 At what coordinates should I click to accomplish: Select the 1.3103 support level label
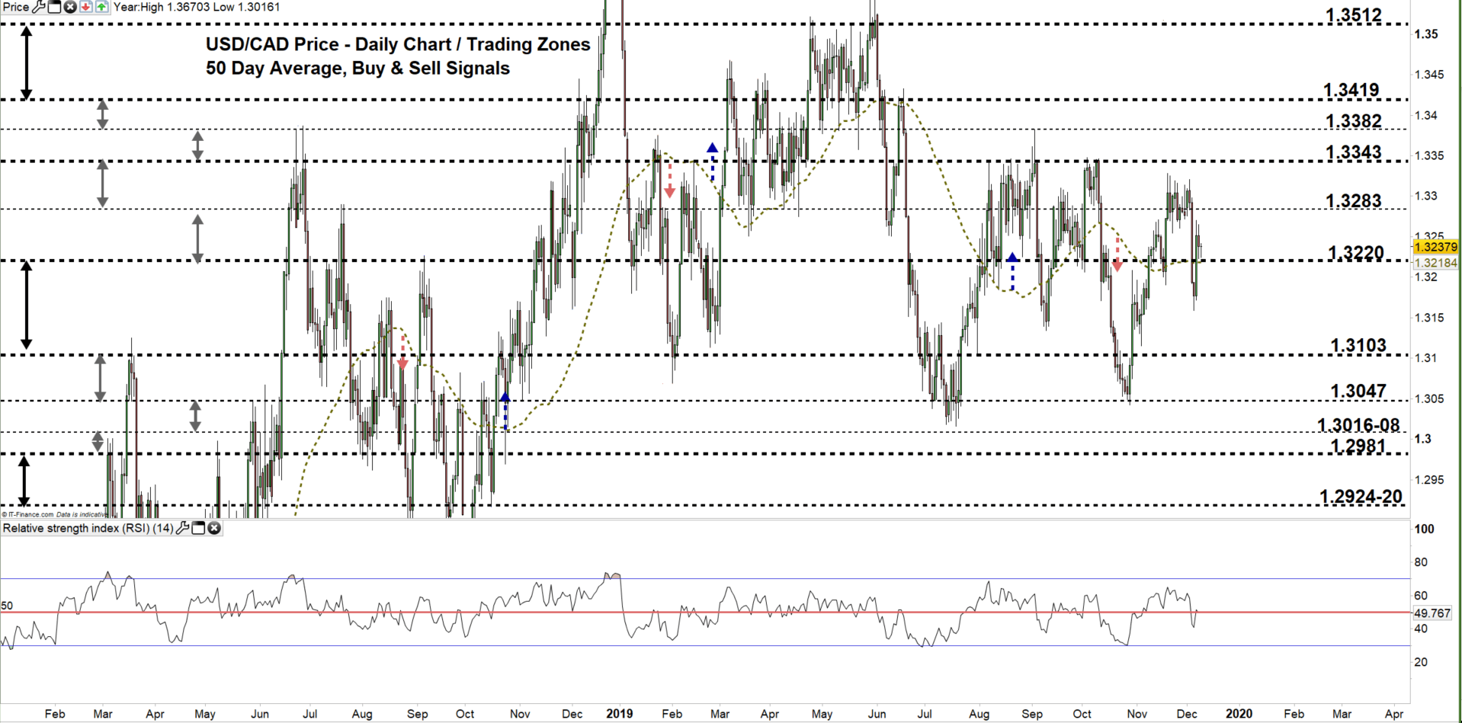pyautogui.click(x=1358, y=346)
